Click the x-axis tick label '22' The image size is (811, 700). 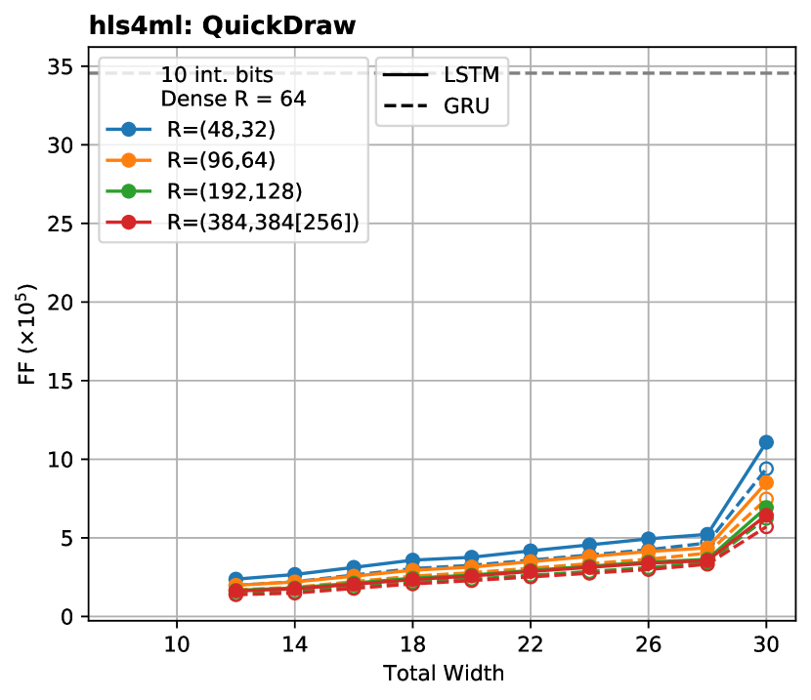[x=531, y=644]
